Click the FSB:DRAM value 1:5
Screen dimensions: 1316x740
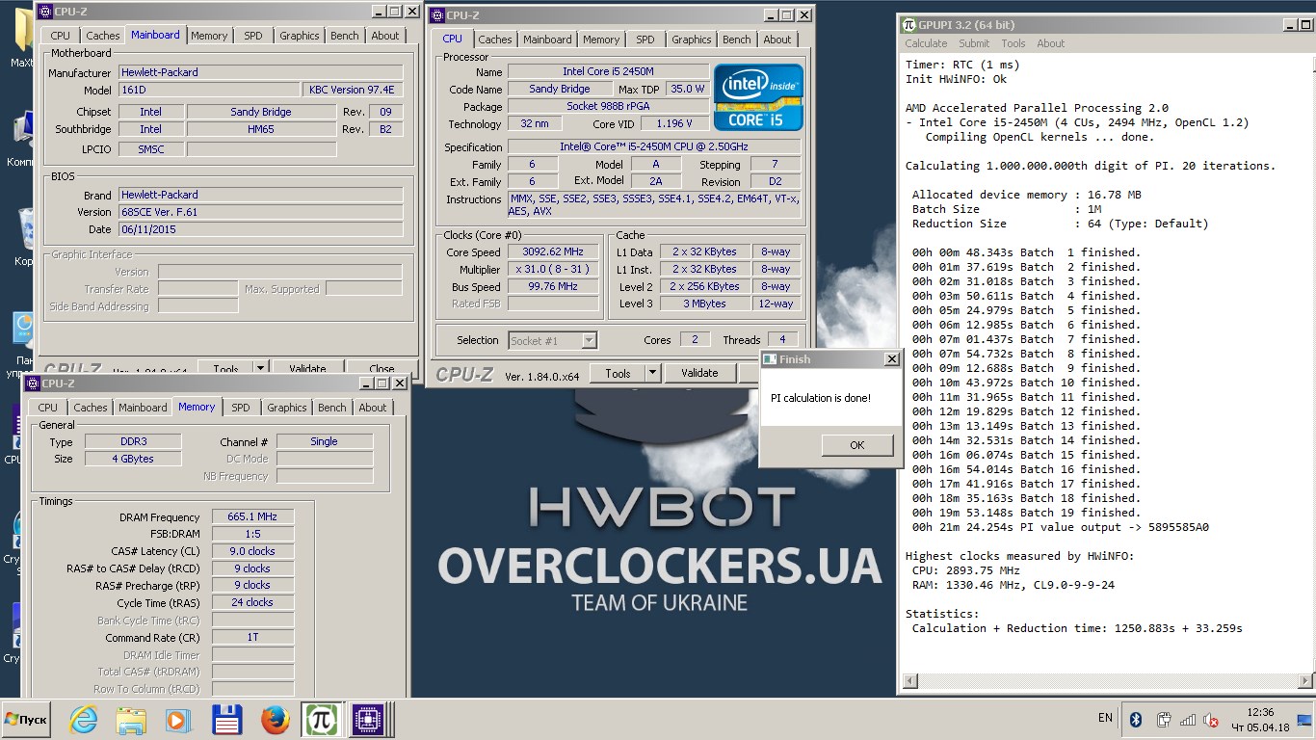253,535
